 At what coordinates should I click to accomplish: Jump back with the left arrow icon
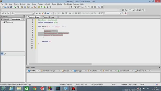tap(37, 13)
